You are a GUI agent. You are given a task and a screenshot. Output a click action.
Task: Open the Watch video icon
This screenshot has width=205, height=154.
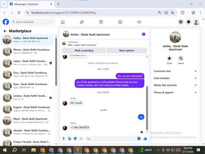pos(101,22)
